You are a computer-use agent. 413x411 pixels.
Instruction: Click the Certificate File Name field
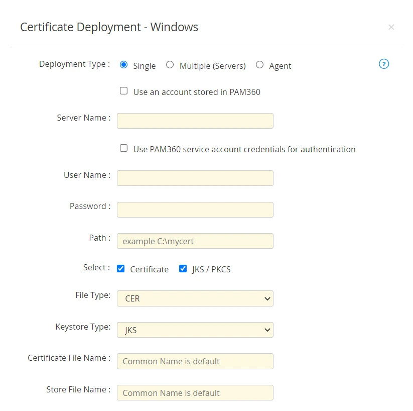(x=195, y=361)
